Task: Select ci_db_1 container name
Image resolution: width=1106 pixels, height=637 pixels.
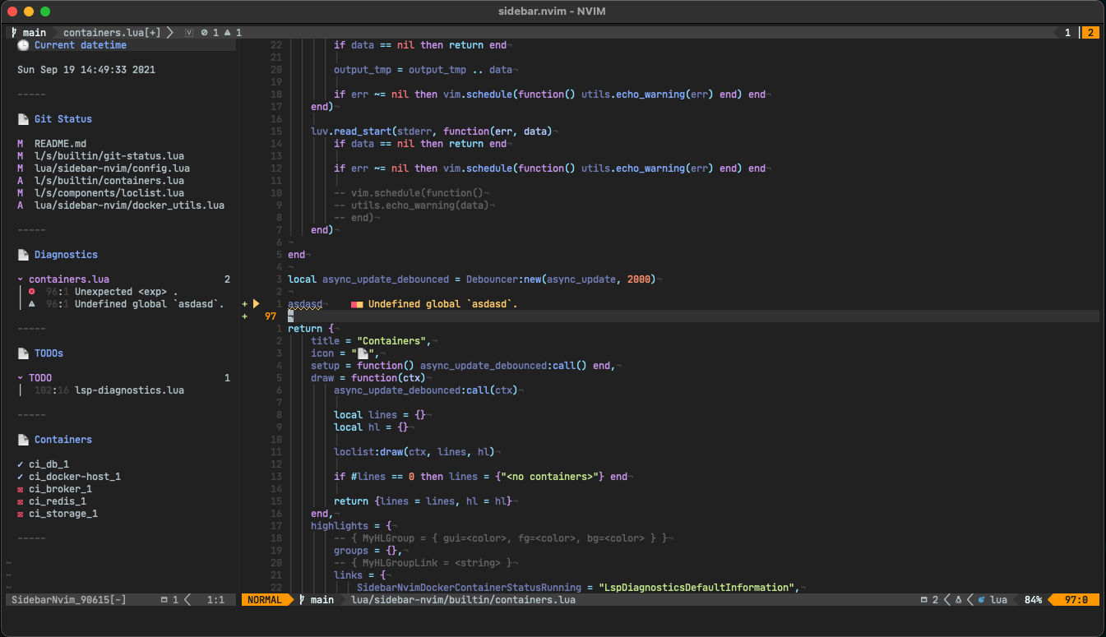Action: 49,464
